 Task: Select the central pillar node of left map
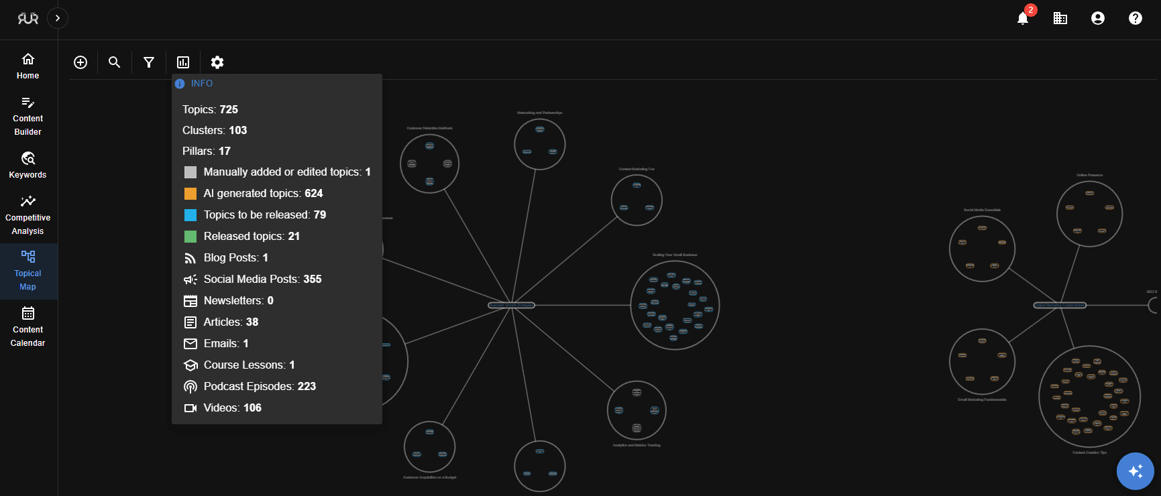tap(511, 305)
